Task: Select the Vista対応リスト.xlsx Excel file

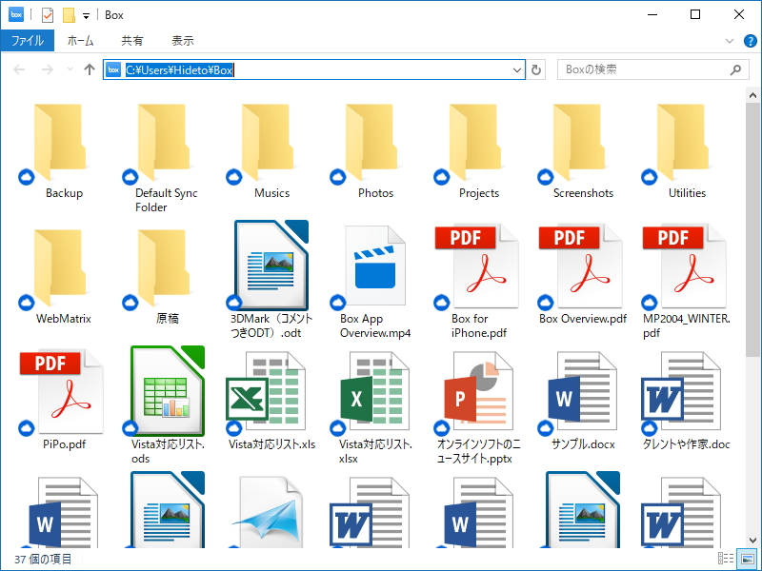Action: pyautogui.click(x=375, y=407)
